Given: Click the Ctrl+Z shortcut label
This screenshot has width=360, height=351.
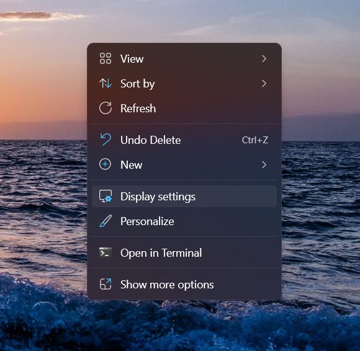Looking at the screenshot, I should tap(255, 140).
